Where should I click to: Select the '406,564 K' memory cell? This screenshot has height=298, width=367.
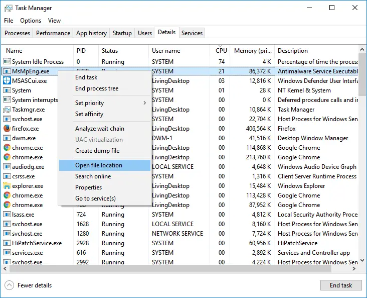click(x=258, y=128)
